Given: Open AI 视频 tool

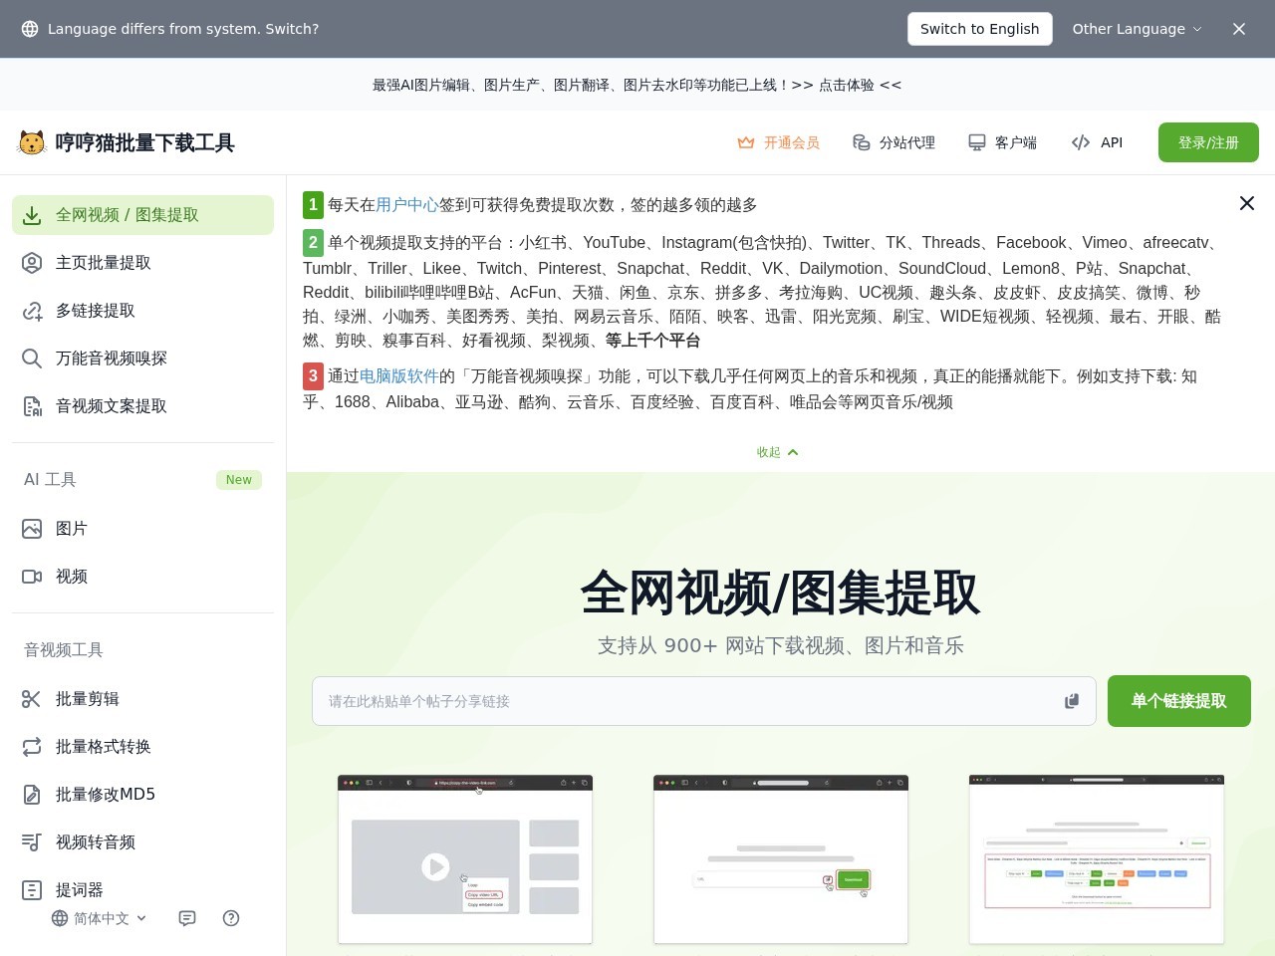Looking at the screenshot, I should point(142,577).
